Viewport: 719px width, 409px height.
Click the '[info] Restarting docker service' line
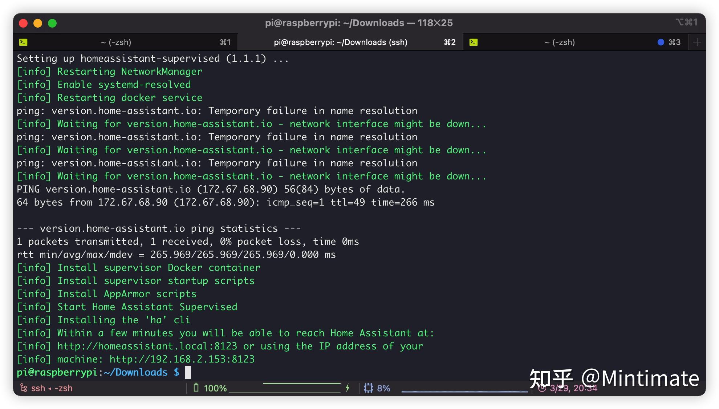click(x=109, y=98)
